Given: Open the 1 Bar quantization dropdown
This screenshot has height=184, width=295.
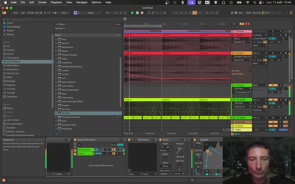Looking at the screenshot, I should [x=65, y=13].
